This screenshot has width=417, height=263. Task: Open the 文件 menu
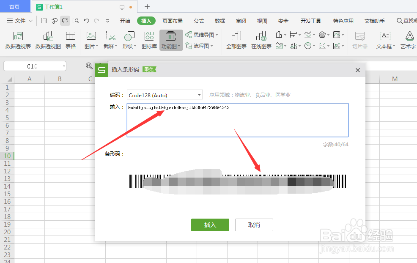19,21
